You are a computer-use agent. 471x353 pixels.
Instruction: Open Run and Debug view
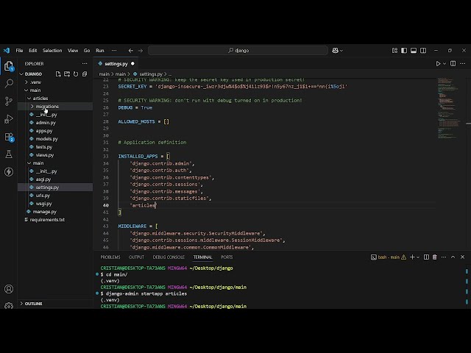click(x=9, y=119)
